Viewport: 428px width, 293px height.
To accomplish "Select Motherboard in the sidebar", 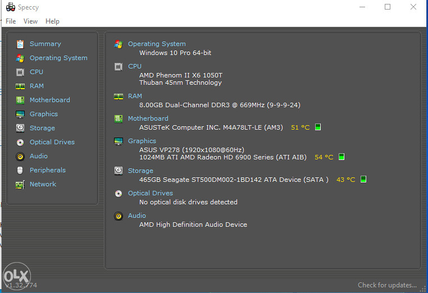I will point(49,100).
